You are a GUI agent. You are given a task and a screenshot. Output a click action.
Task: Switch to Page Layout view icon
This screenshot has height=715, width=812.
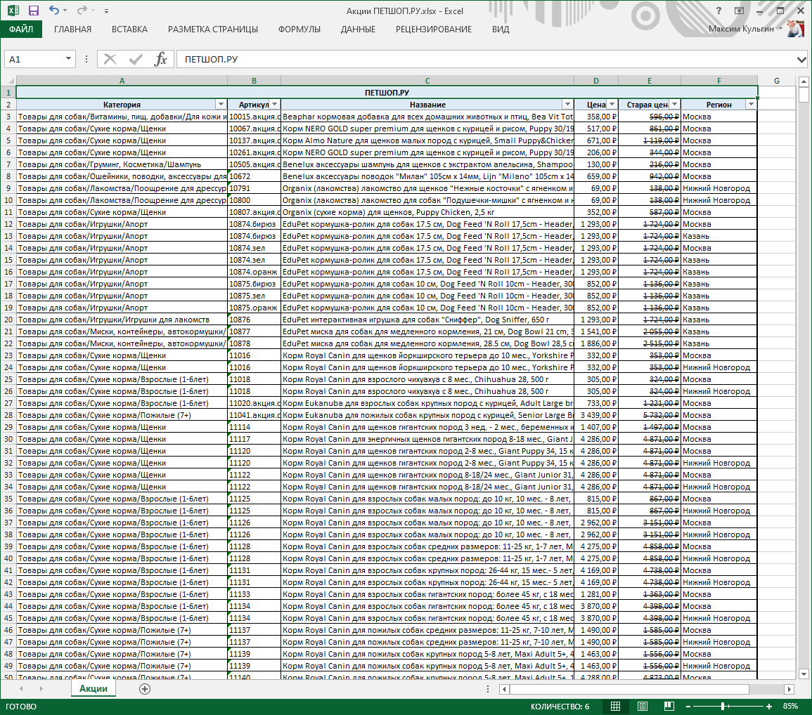(x=642, y=706)
